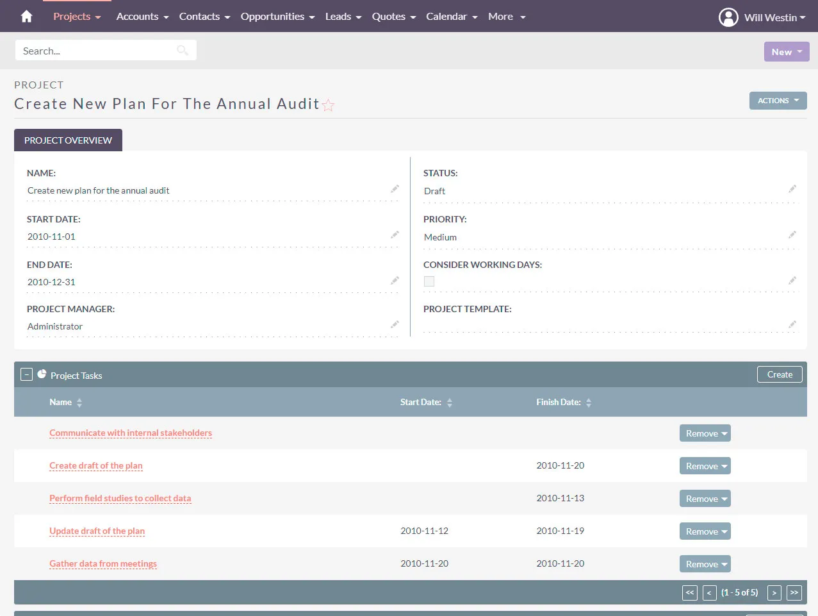Open the Quotes menu

[394, 17]
